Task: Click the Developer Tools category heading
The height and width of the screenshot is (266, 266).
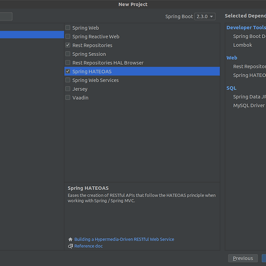Action: pos(246,27)
